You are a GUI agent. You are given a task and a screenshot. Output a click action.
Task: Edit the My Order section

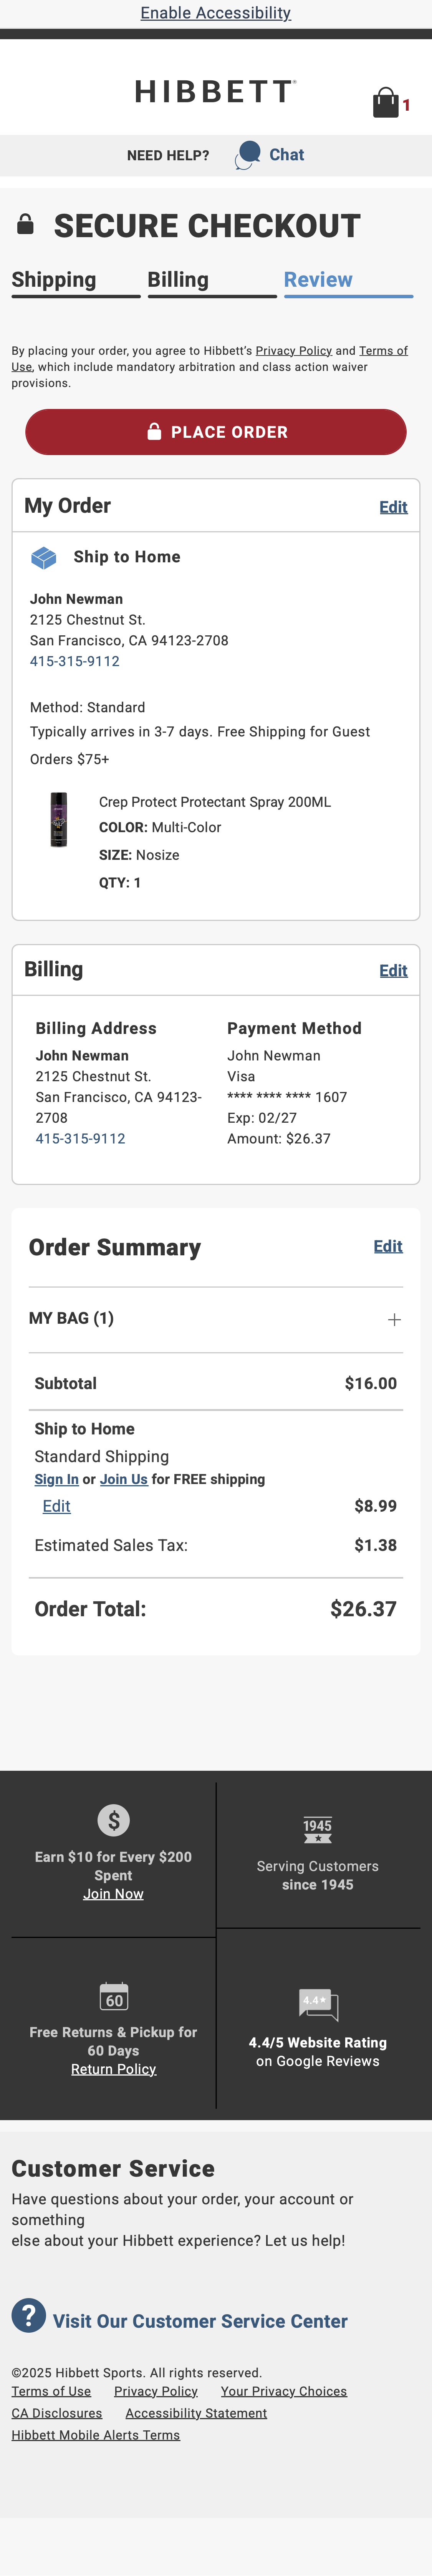pos(393,507)
